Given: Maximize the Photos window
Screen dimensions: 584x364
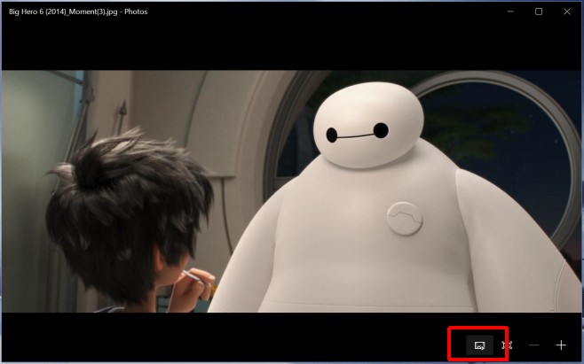Looking at the screenshot, I should click(539, 12).
